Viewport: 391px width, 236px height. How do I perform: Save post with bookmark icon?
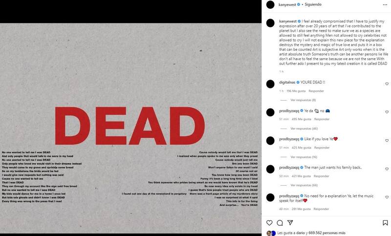pos(385,222)
